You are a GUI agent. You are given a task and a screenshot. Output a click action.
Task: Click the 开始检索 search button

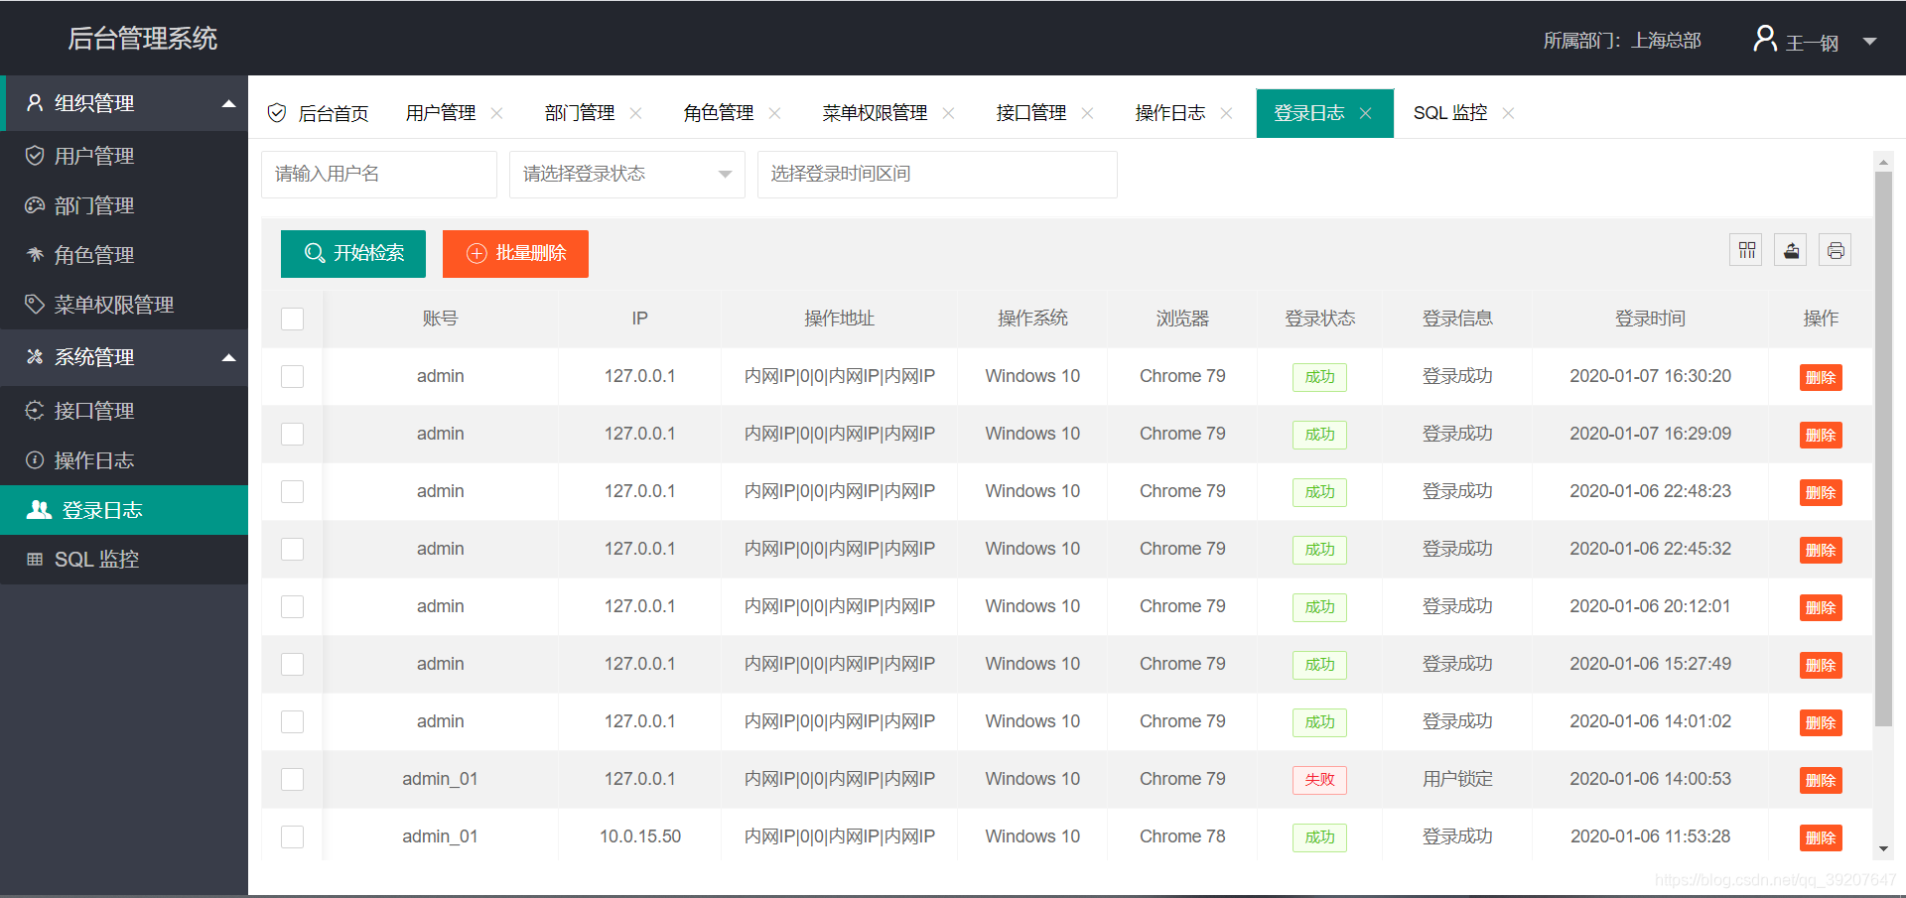352,253
